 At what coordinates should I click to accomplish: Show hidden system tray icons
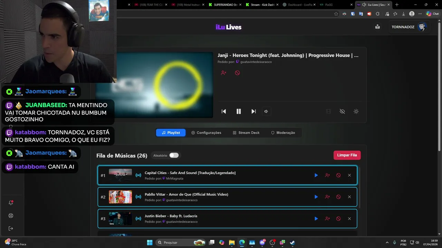tap(387, 242)
